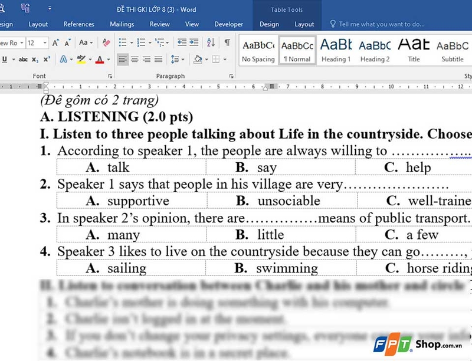This screenshot has height=361, width=472.
Task: Select Align Right paragraph alignment
Action: click(146, 59)
